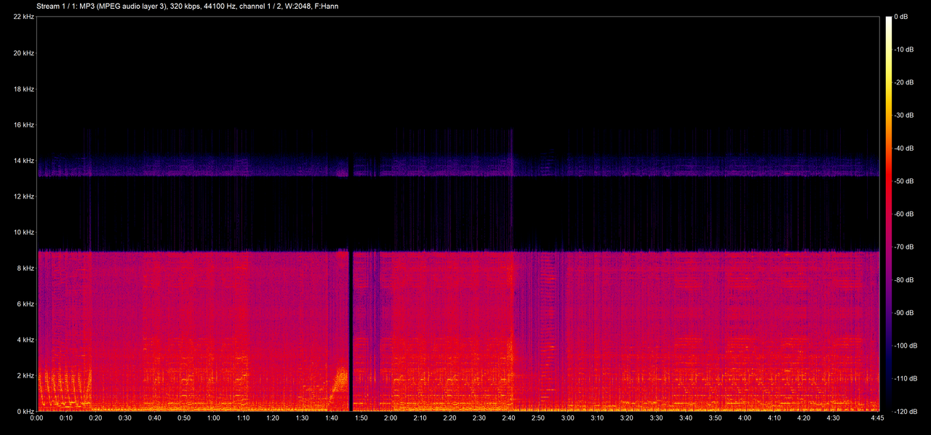Select the 4 kHz frequency label
Viewport: 931px width, 435px height.
25,340
